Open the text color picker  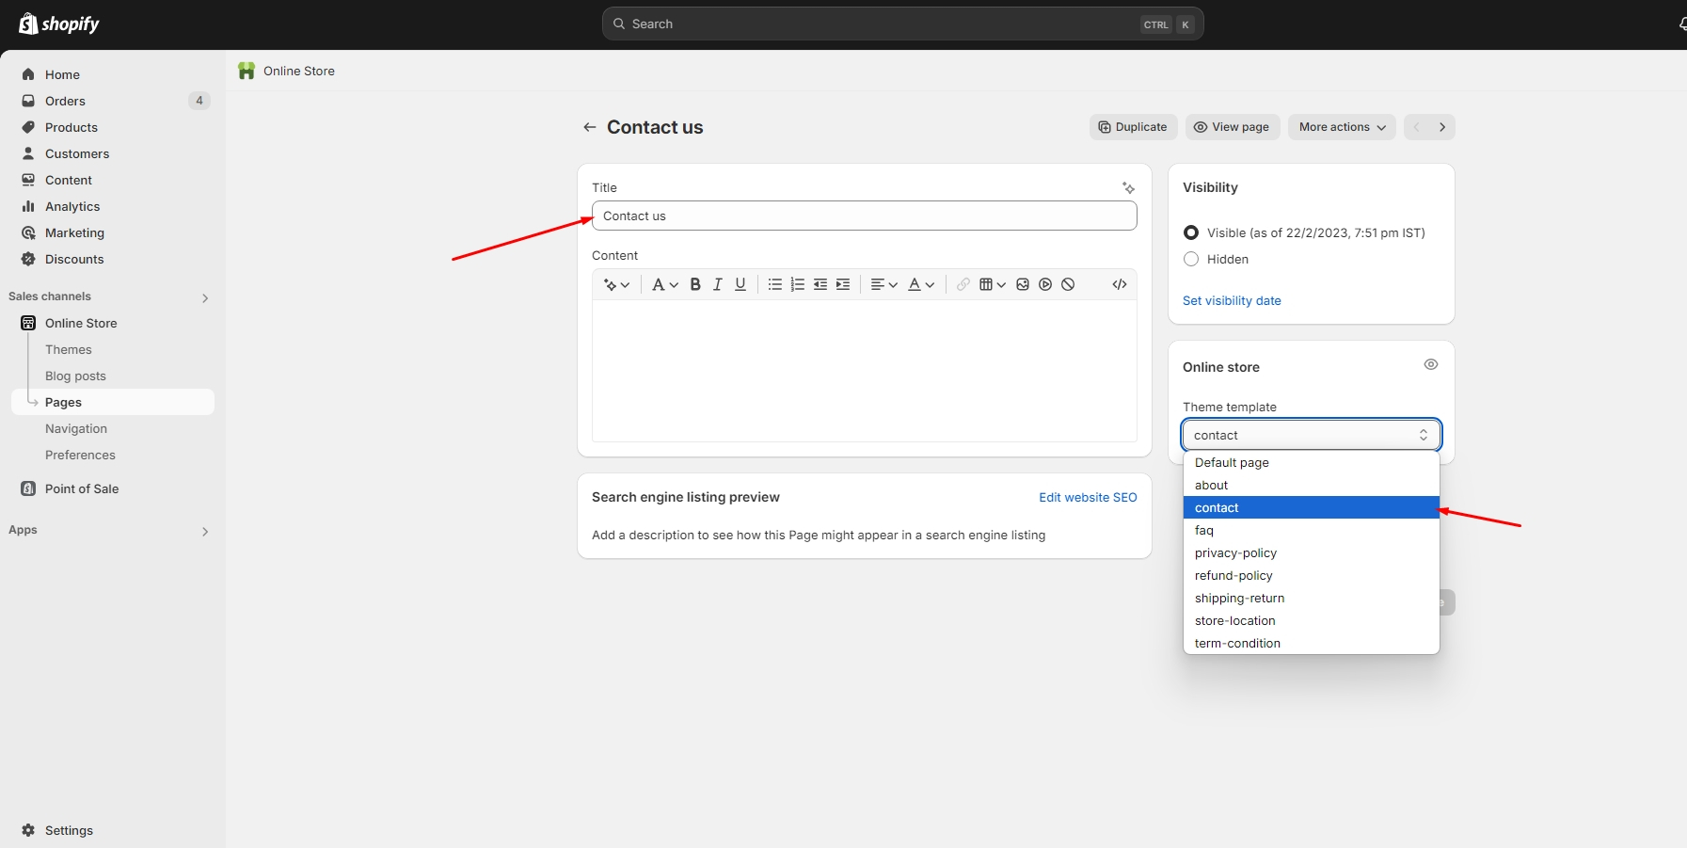click(920, 284)
